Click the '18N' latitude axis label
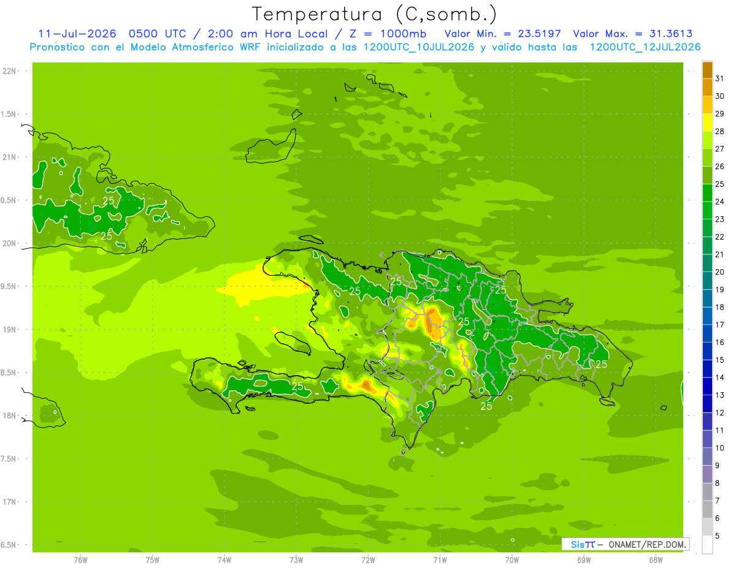 10,416
